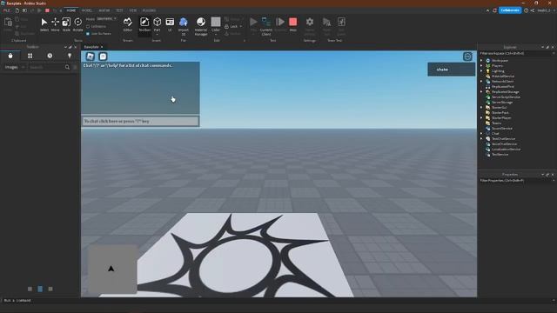
Task: Switch to the AVATAR ribbon tab
Action: pyautogui.click(x=104, y=10)
